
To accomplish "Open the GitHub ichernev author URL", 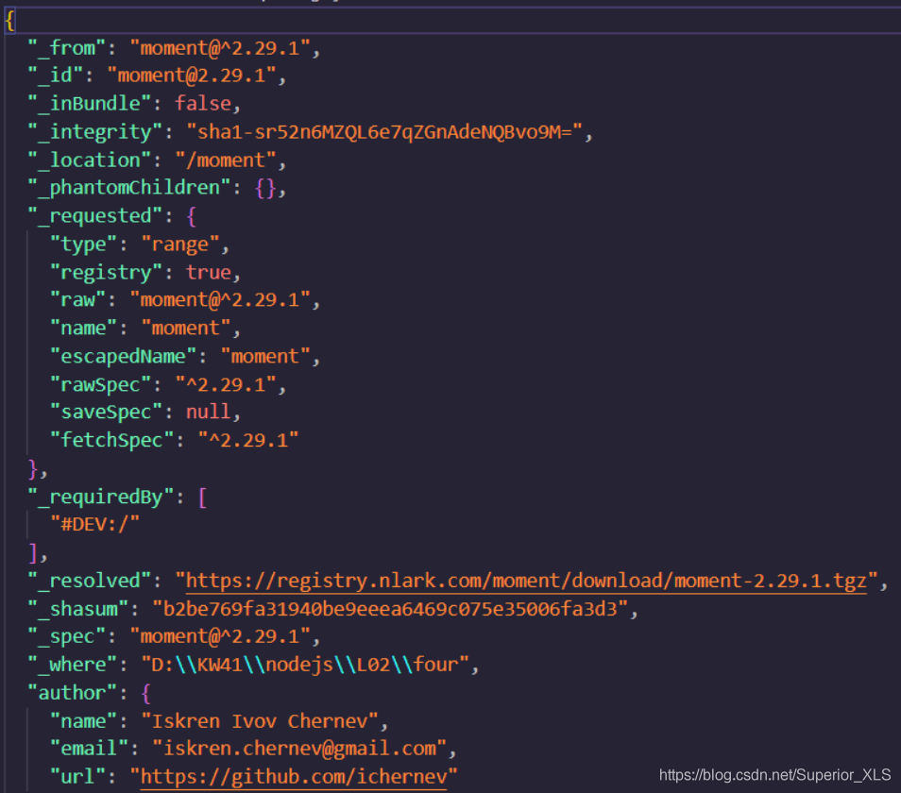I will tap(293, 776).
